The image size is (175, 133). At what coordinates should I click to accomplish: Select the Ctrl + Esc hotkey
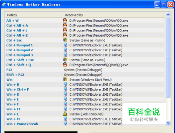click(14, 40)
